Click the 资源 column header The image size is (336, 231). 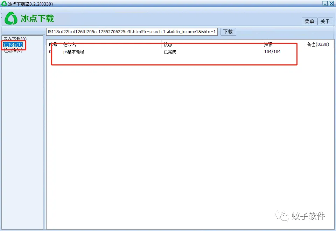point(268,44)
